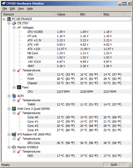Collapse the Fans group
The height and width of the screenshot is (168, 133).
coord(14,87)
